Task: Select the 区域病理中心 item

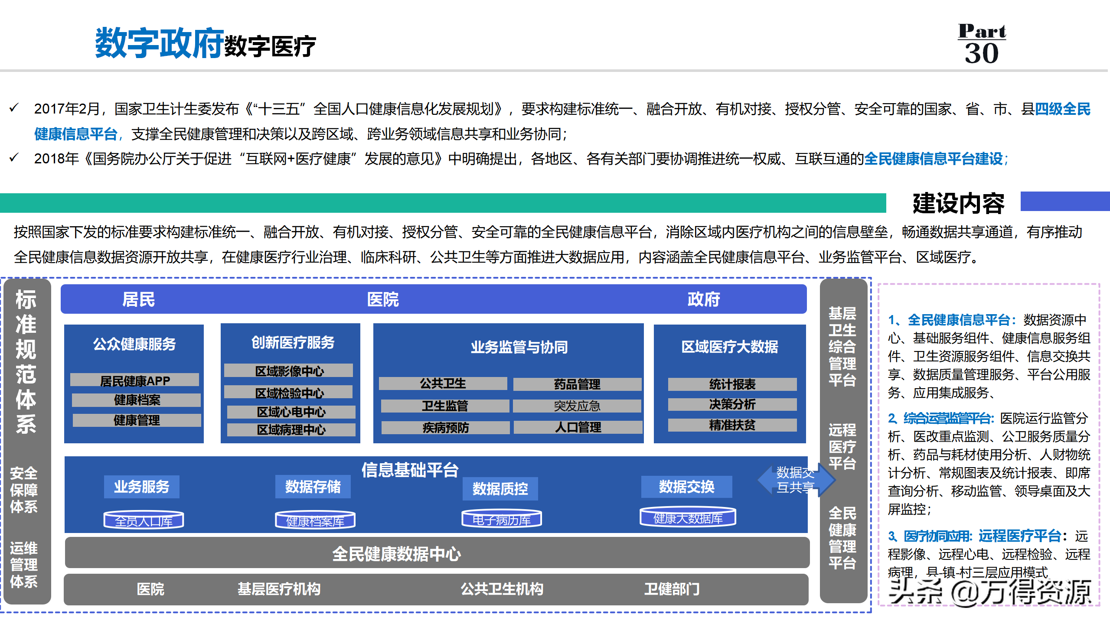Action: point(291,430)
